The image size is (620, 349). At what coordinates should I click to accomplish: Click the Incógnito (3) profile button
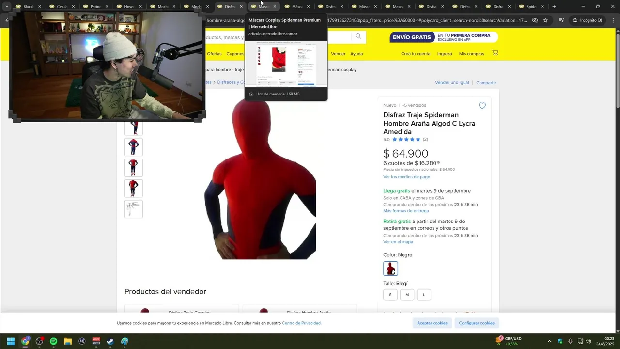(x=587, y=20)
